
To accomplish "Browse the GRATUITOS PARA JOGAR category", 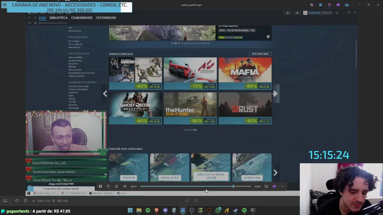I will click(x=211, y=168).
